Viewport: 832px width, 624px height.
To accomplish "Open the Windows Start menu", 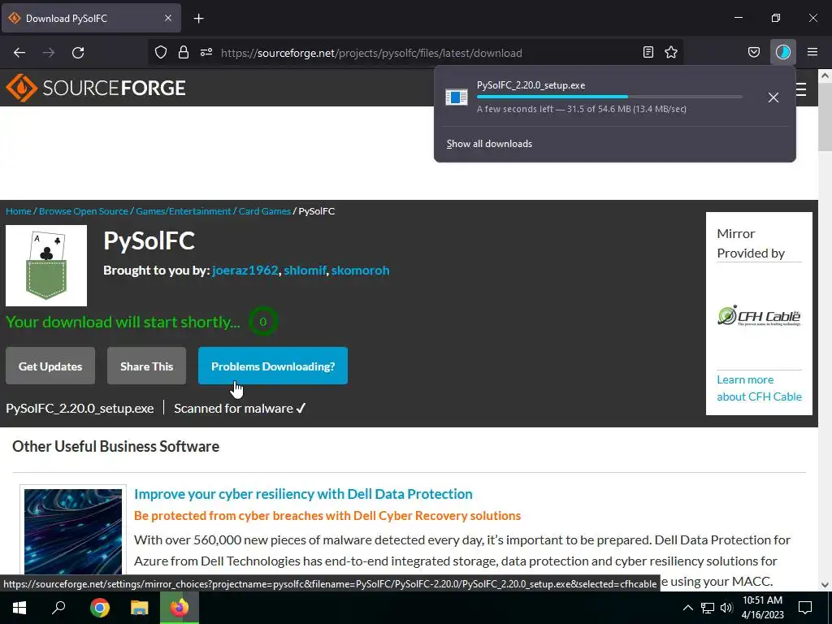I will point(19,608).
